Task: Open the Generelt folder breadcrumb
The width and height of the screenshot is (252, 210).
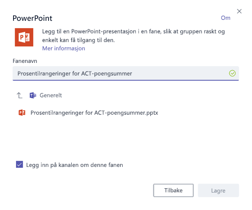Action: [51, 95]
